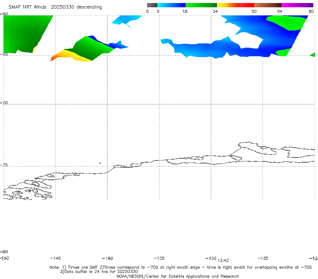Viewport: 318px width, 279px height.
Task: Click the longitude label -140
Action: [x=107, y=258]
